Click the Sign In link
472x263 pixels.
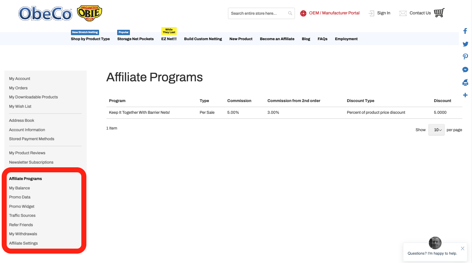pyautogui.click(x=383, y=13)
